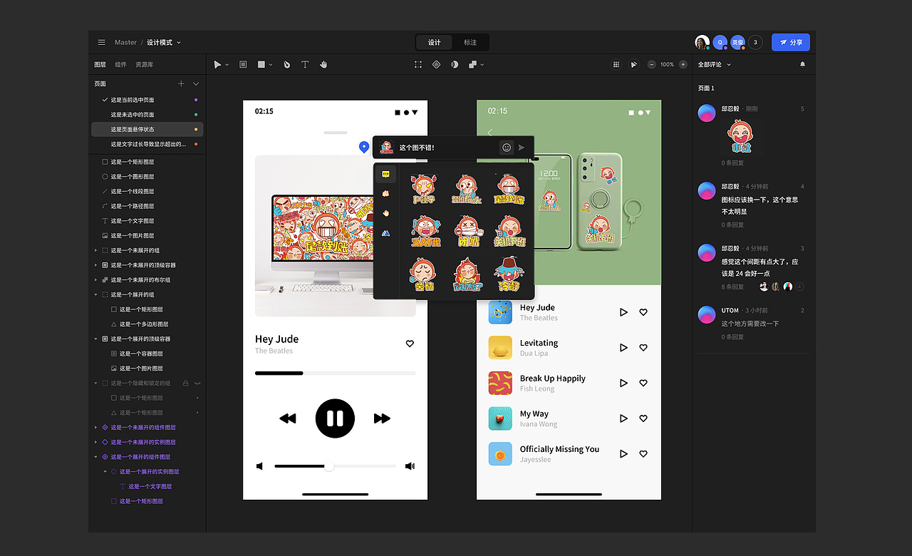Screen dimensions: 912x556
Task: Click the collaborator count badge 3
Action: (755, 43)
